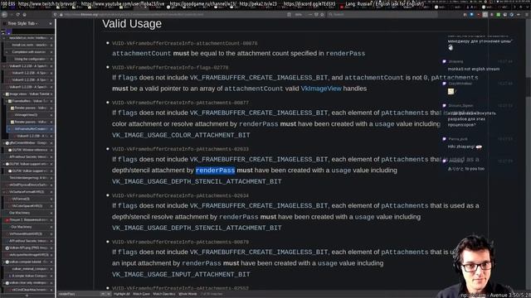
Task: Go back with the browser Back arrow
Action: (x=4, y=15)
